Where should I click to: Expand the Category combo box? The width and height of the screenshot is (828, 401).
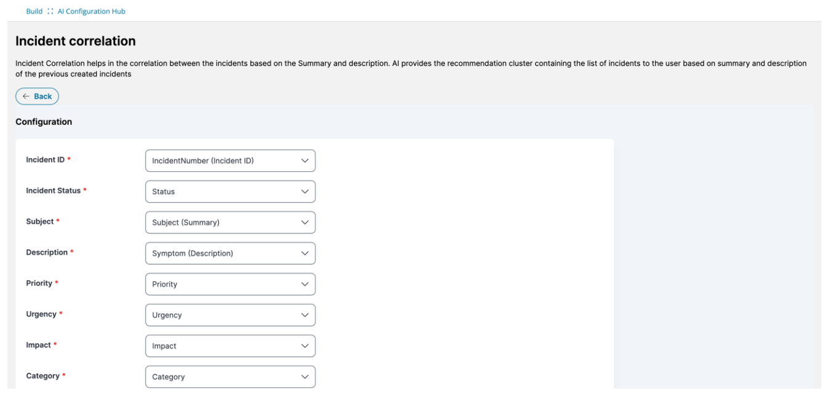222,376
